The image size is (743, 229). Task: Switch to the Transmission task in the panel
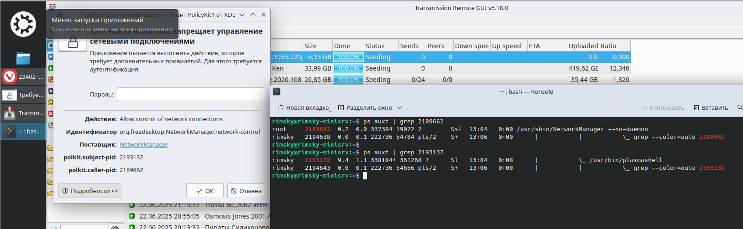pos(23,113)
